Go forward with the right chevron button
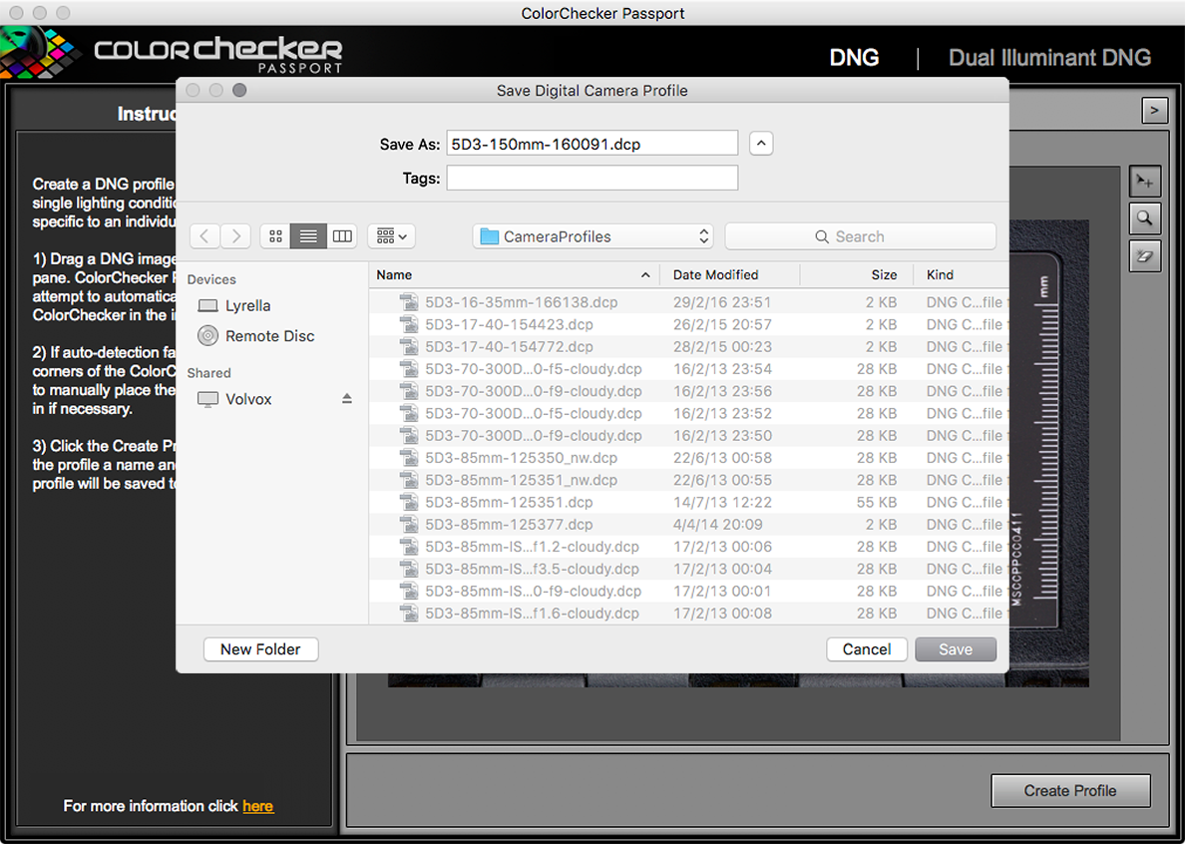The height and width of the screenshot is (844, 1185). tap(235, 236)
